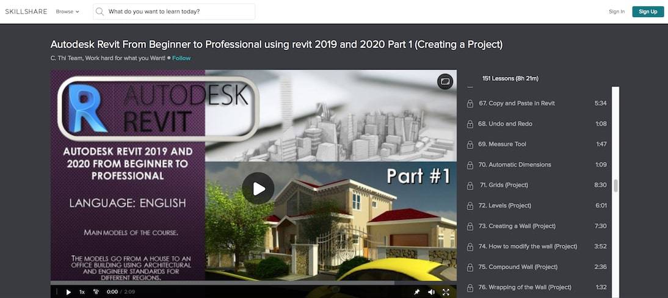The height and width of the screenshot is (298, 668).
Task: Click the lock icon beside lesson 70
Action: coord(470,165)
